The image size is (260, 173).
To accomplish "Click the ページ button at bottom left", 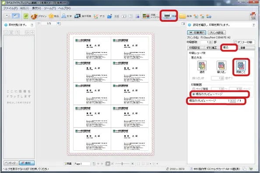I will [11, 163].
